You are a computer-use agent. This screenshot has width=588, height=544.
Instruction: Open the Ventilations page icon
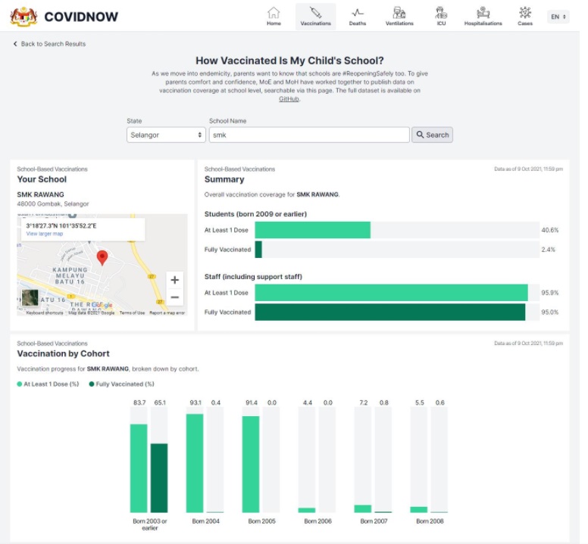(399, 13)
